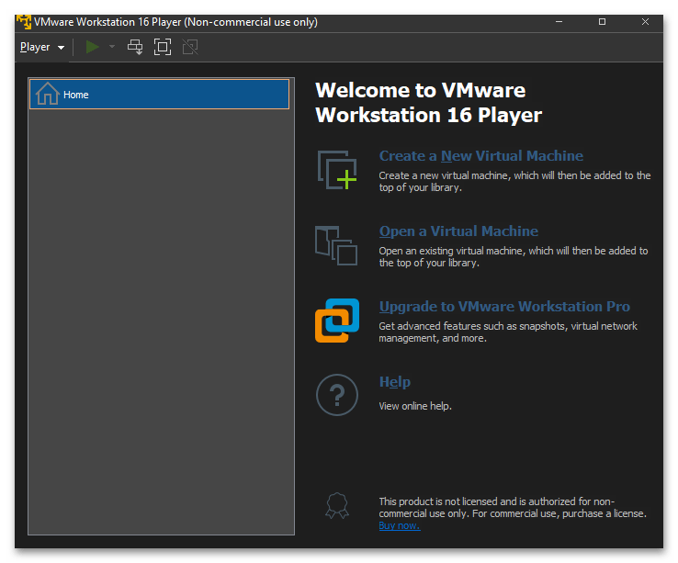This screenshot has height=563, width=678.
Task: Click the question mark help icon
Action: [x=337, y=395]
